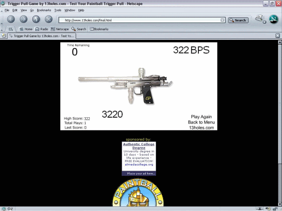Click the almedacollege.org link

coord(139,165)
